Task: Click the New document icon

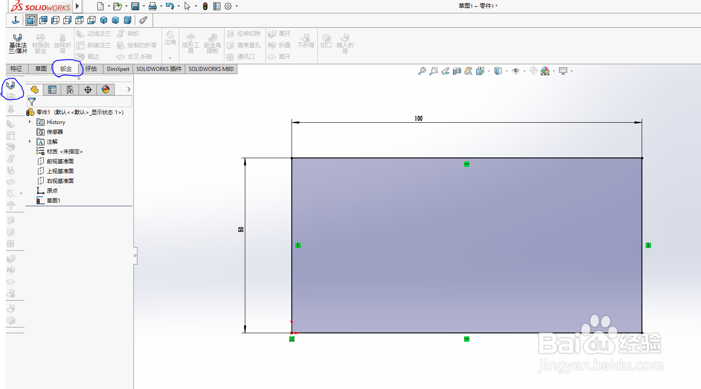Action: (100, 6)
